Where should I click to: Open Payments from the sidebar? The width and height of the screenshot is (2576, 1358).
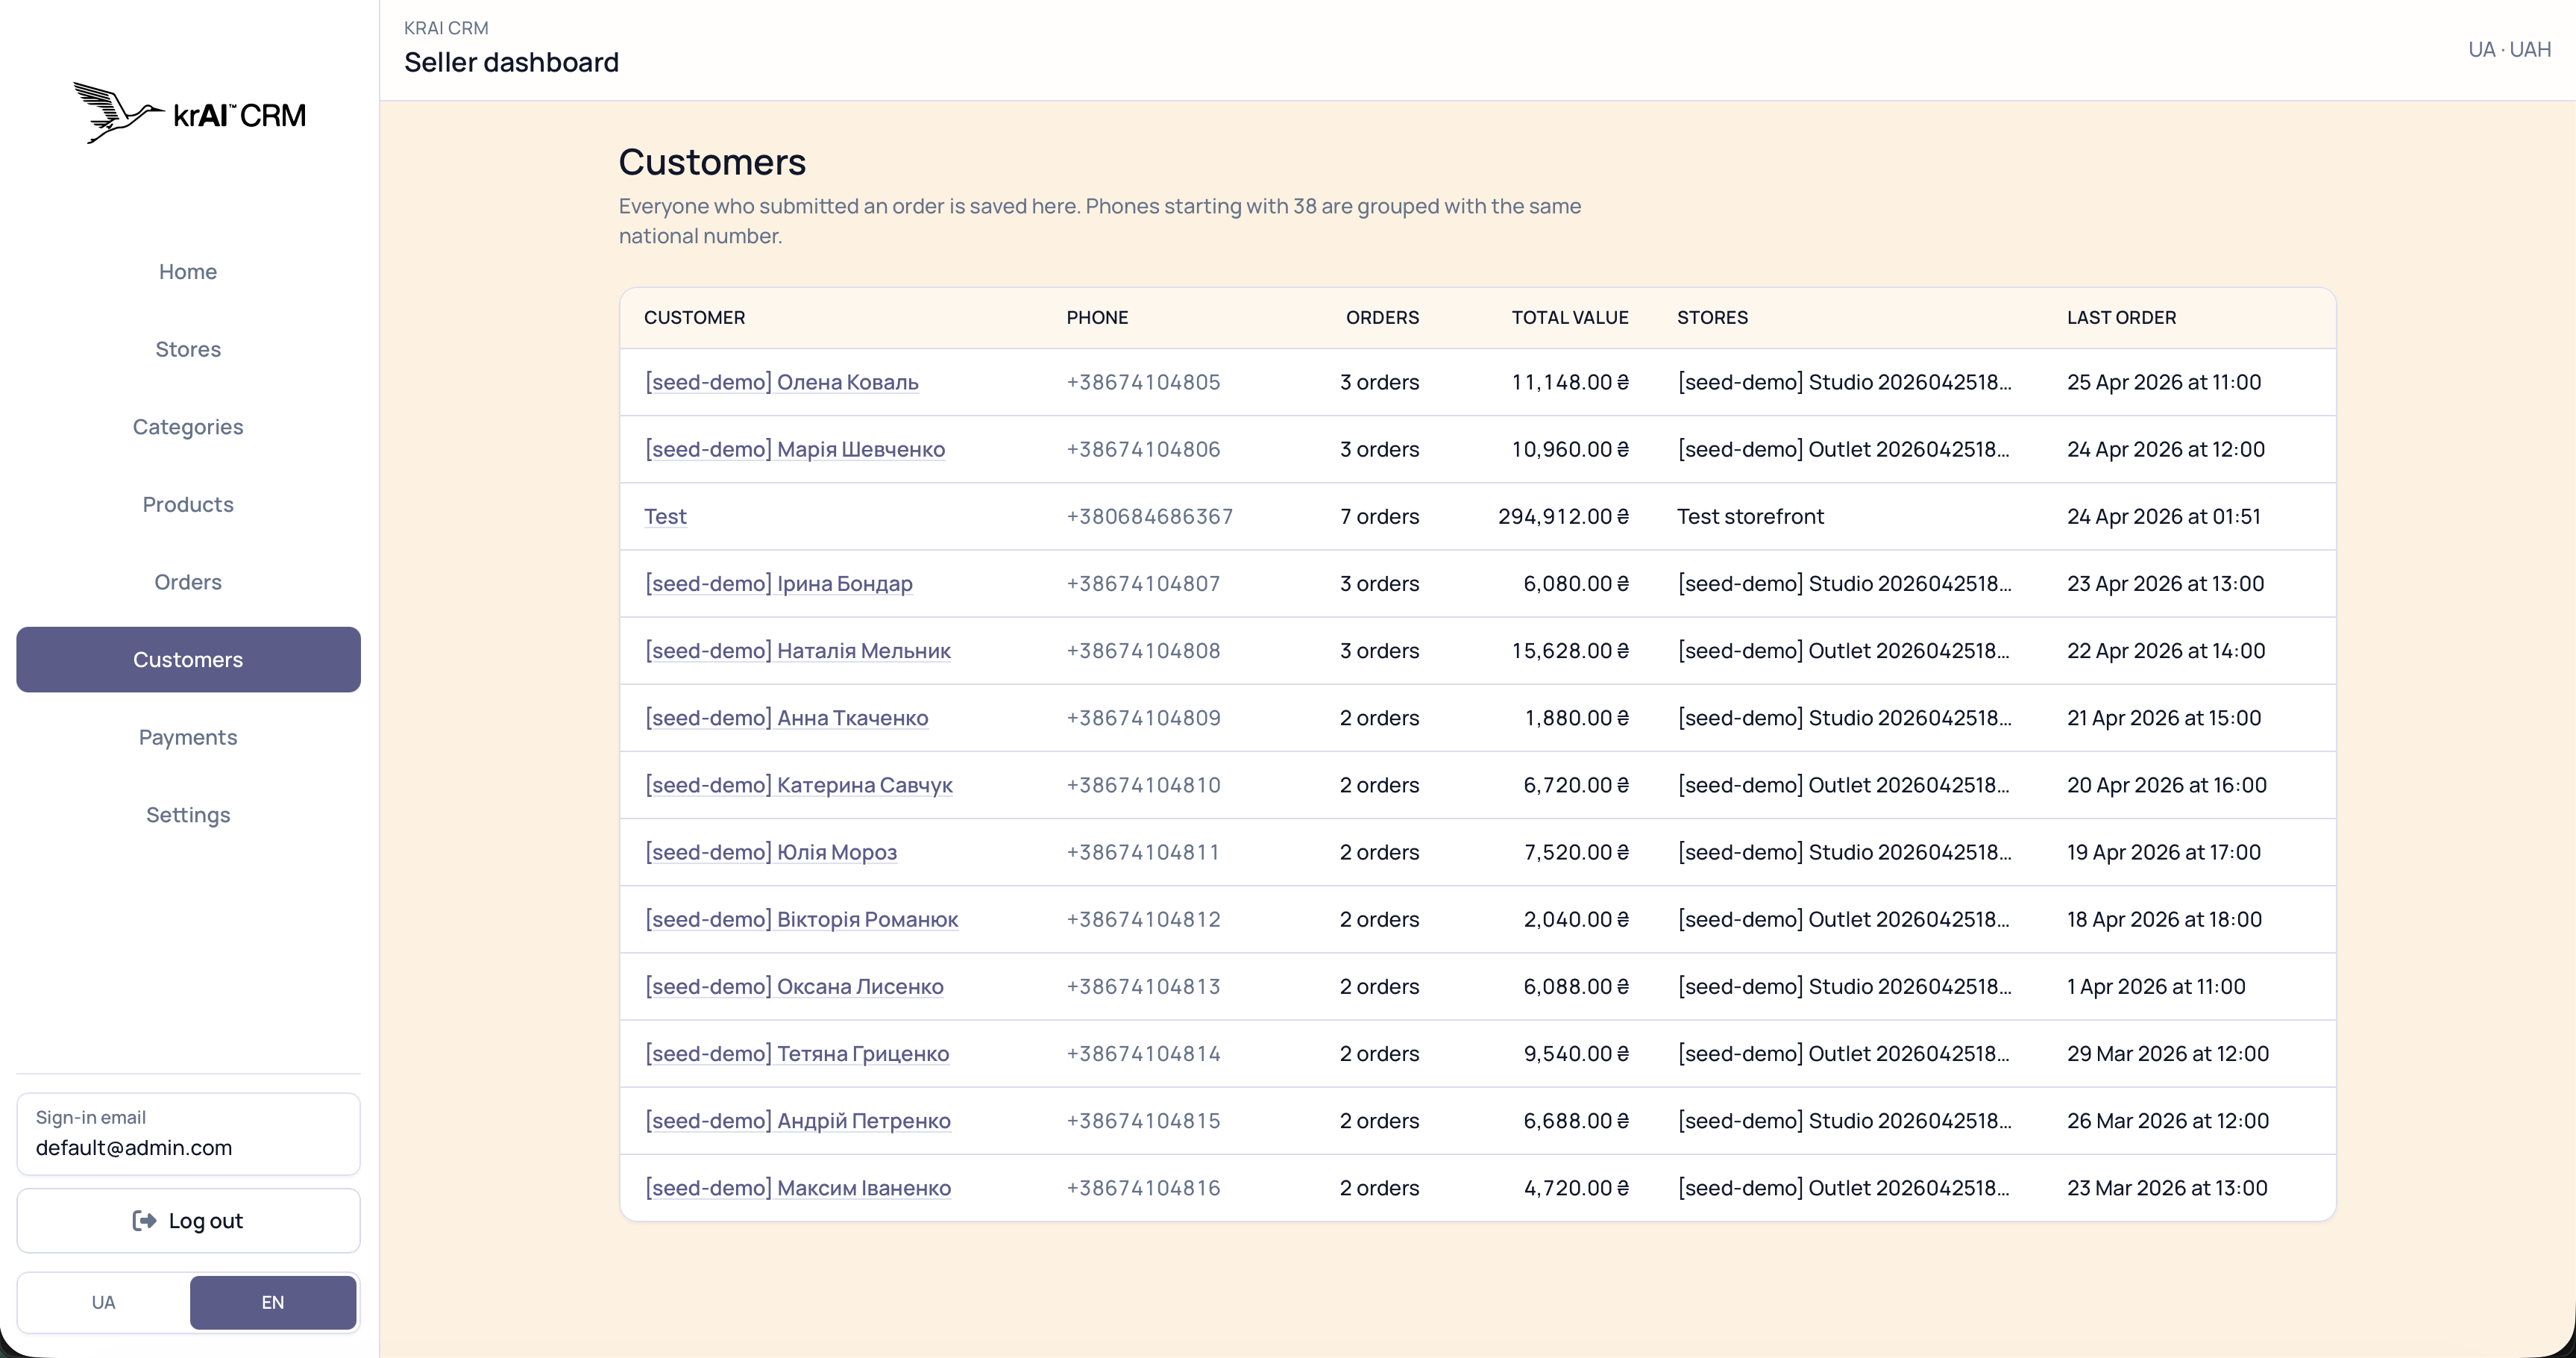click(188, 736)
